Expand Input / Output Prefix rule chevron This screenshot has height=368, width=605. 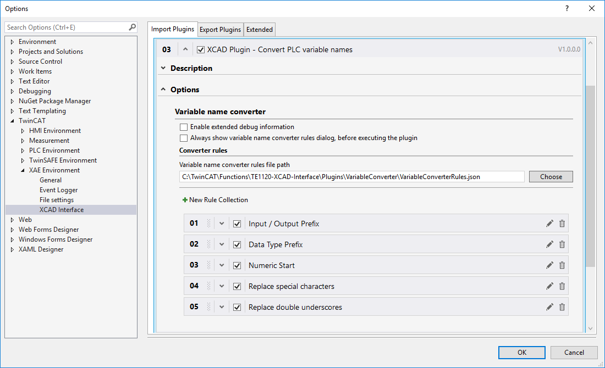point(222,224)
